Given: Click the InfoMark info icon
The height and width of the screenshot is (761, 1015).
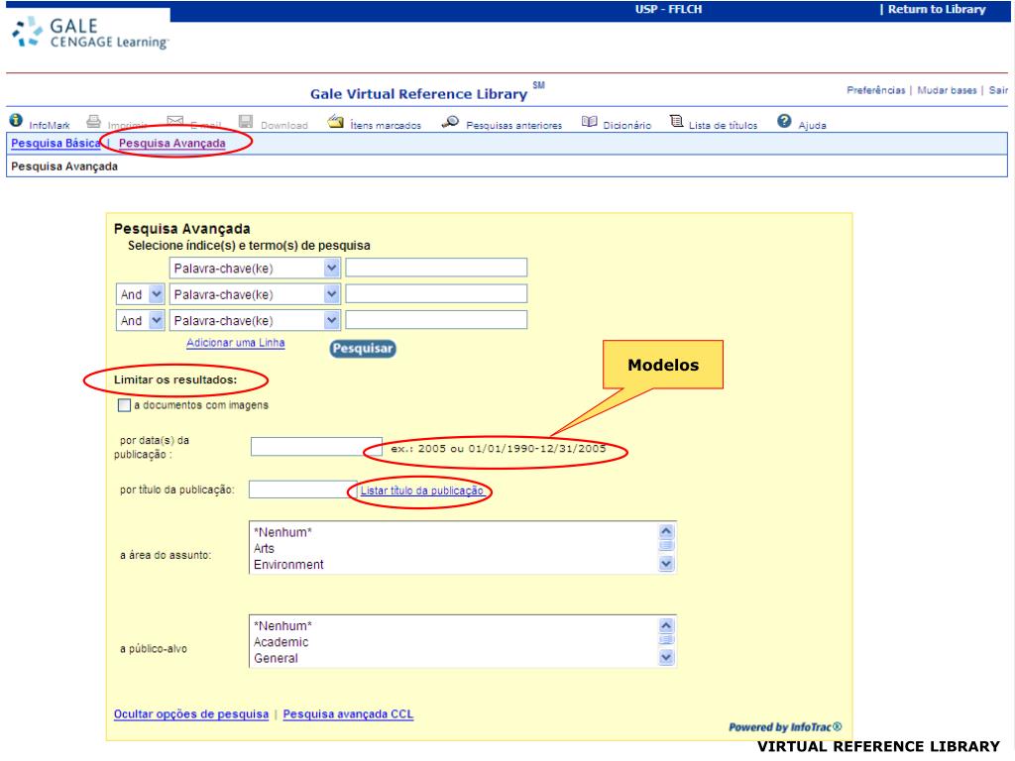Looking at the screenshot, I should (16, 120).
